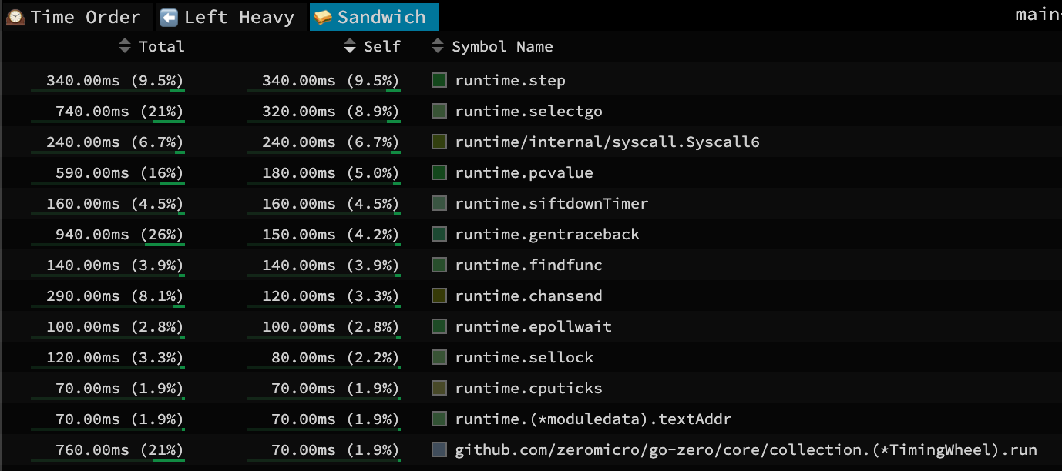Click the Total column header label
1062x471 pixels.
click(x=161, y=46)
